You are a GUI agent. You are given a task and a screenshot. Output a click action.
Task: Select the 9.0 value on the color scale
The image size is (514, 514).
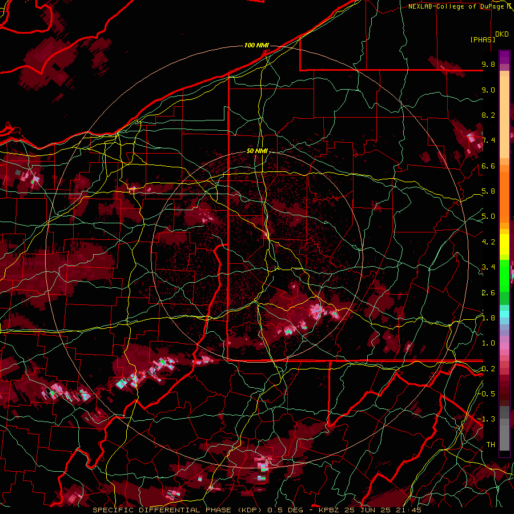pos(488,90)
